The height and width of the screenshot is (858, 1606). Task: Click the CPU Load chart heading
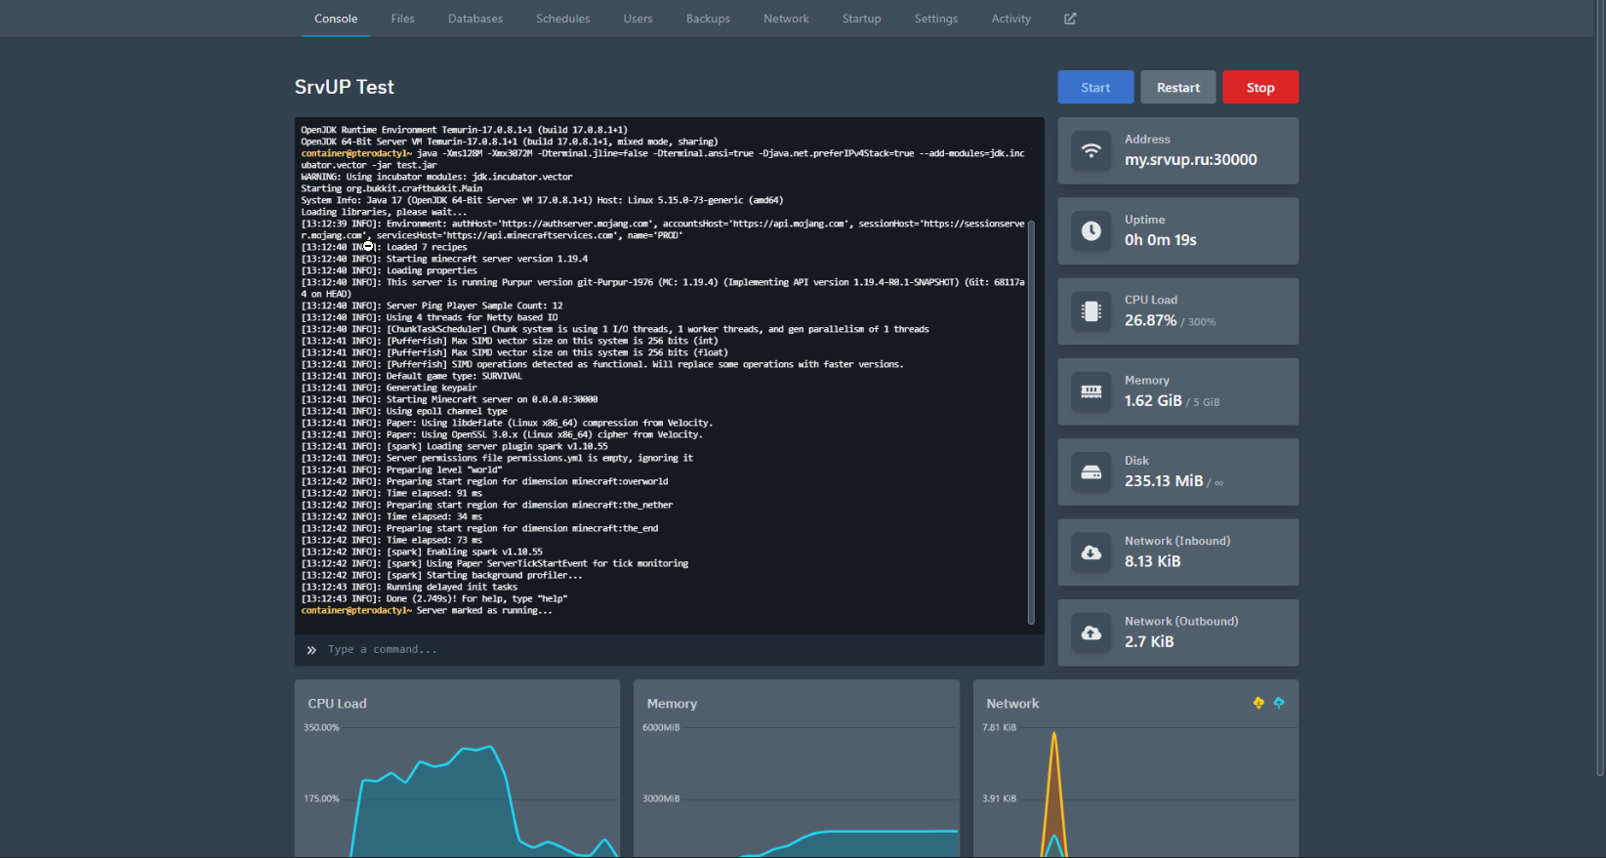pyautogui.click(x=338, y=704)
